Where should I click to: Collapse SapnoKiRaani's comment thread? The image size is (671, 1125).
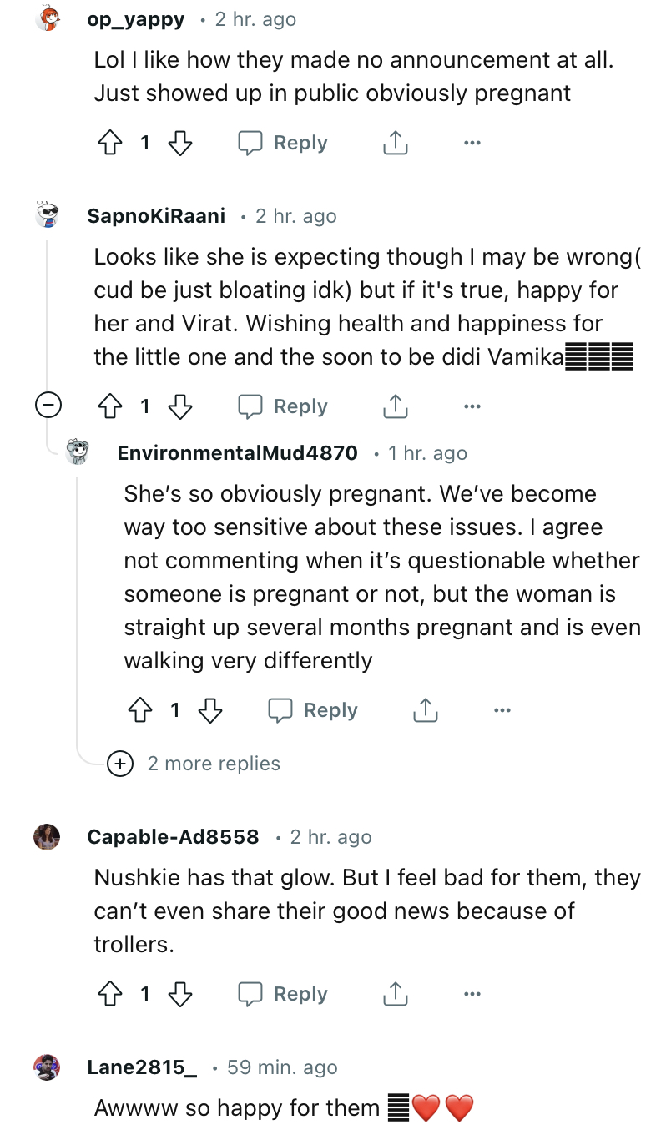48,406
